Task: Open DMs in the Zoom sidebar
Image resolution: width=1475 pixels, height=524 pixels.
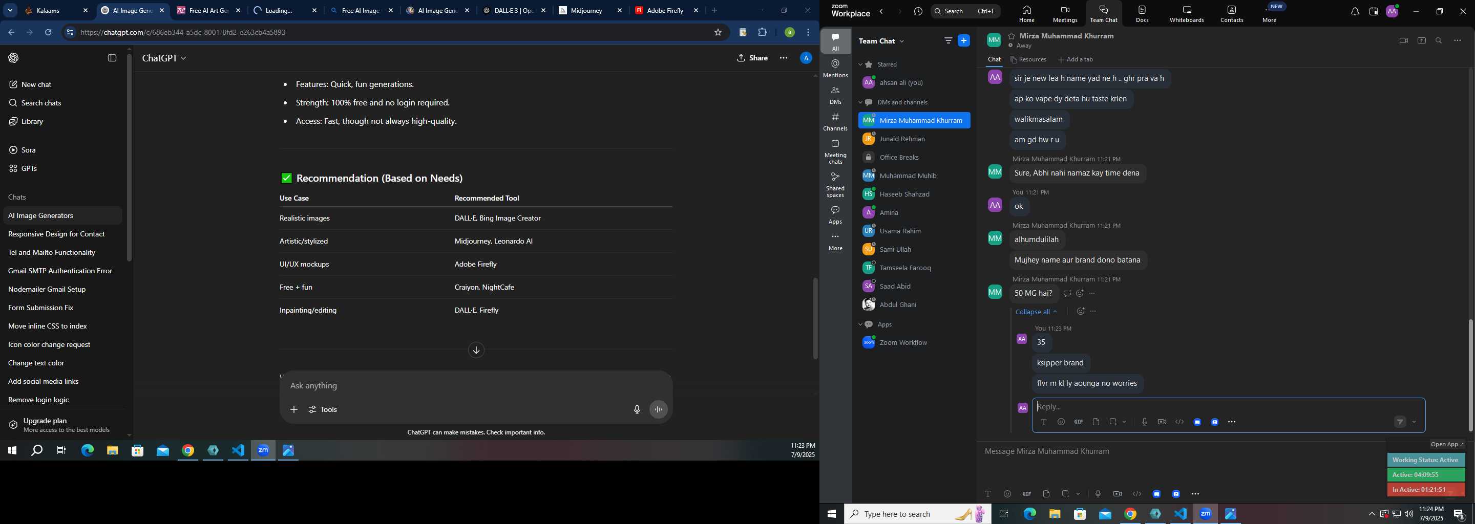Action: click(x=835, y=96)
